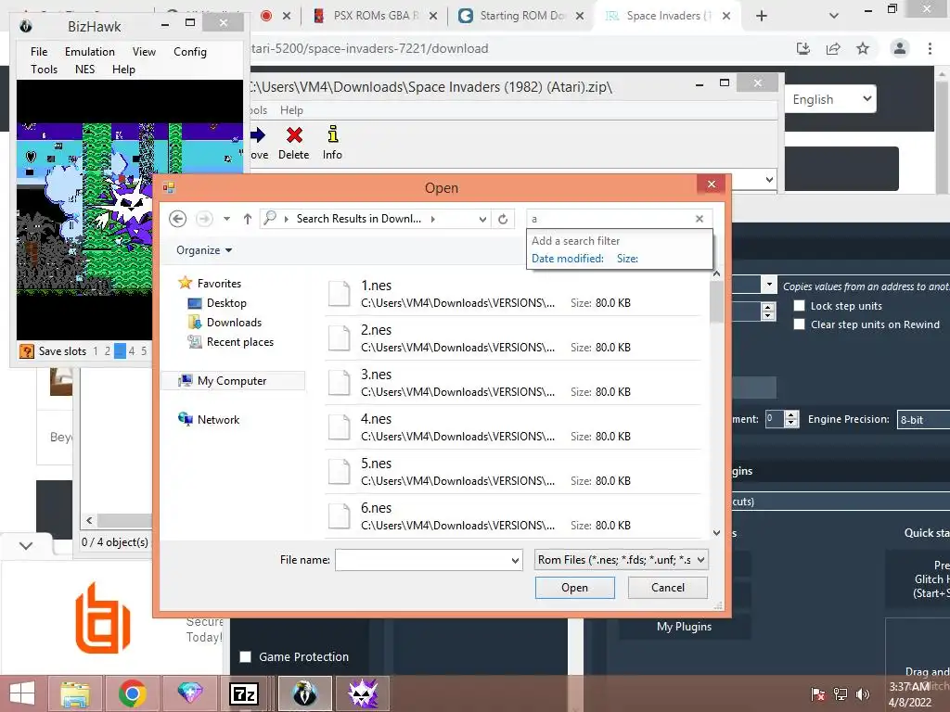
Task: Select Downloads in Favorites
Action: [x=234, y=322]
